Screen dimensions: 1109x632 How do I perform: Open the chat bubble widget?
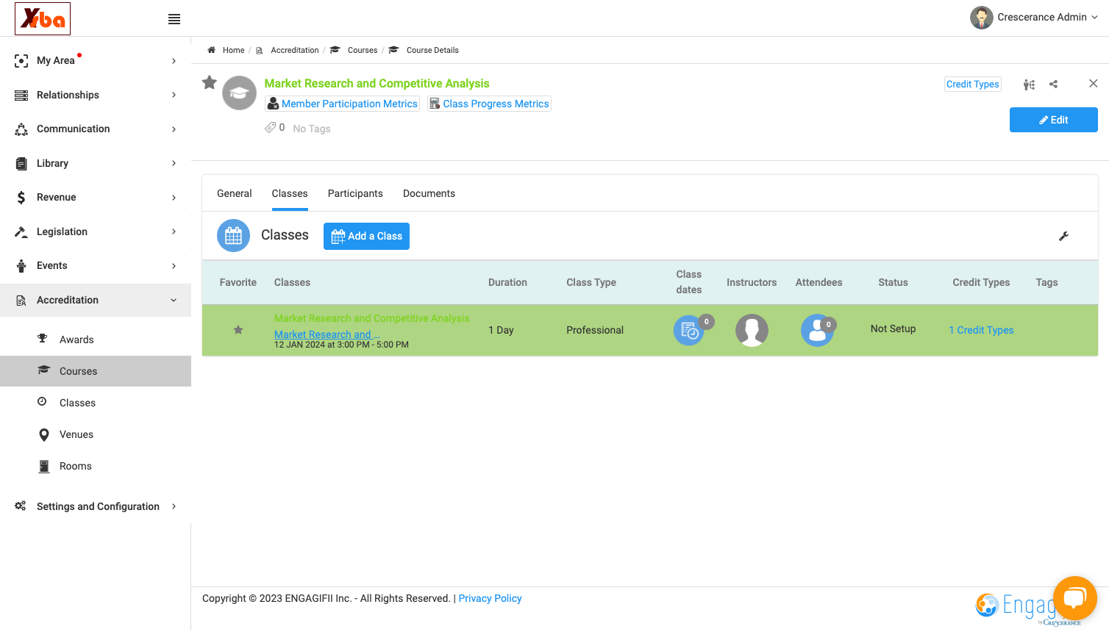point(1074,598)
